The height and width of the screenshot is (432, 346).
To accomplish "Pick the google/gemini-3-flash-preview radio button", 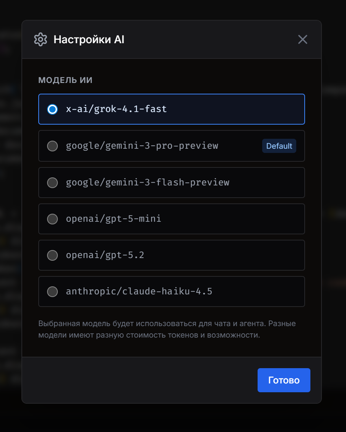I will 52,183.
